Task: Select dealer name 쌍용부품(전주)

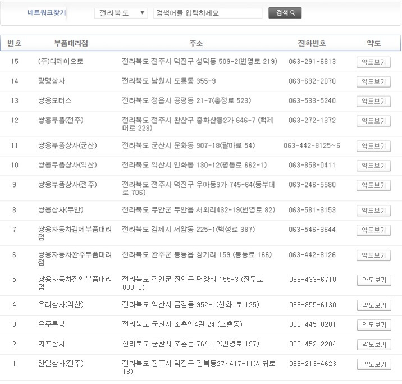Action: [61, 120]
